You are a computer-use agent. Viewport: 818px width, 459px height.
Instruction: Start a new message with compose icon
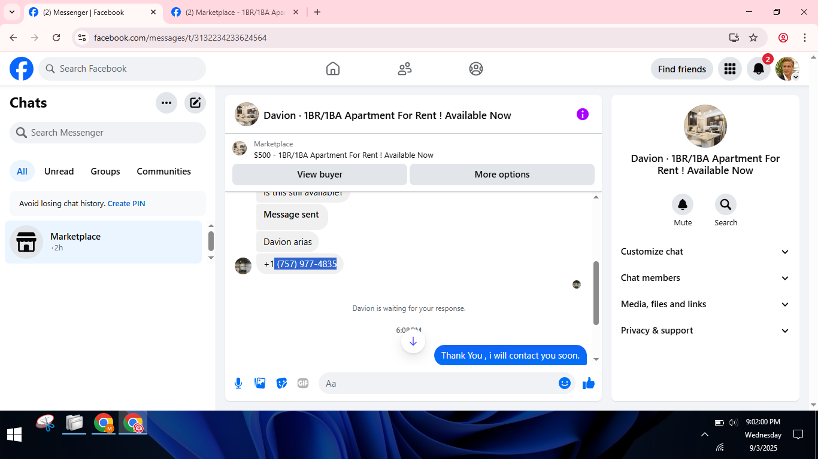[x=195, y=103]
